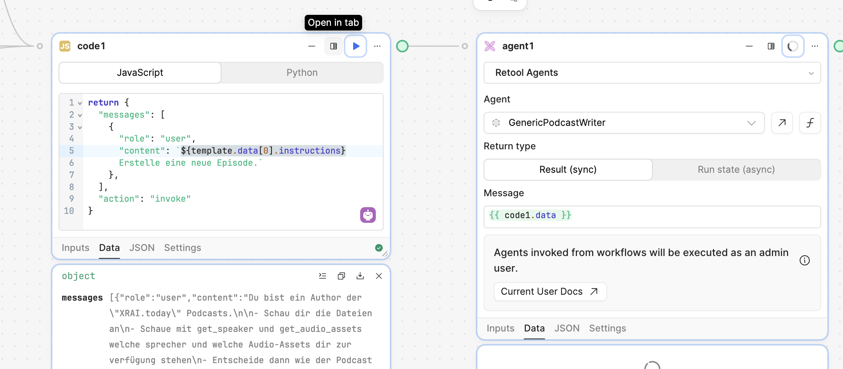Screen dimensions: 843x369
Task: Fold messages array at line 2
Action: (x=80, y=115)
